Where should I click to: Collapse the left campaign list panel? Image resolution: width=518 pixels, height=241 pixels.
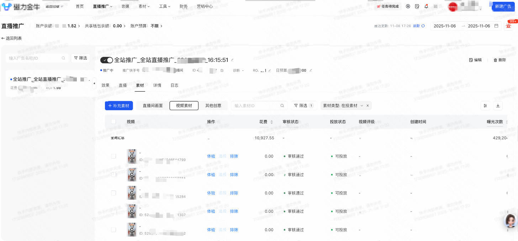pyautogui.click(x=94, y=84)
